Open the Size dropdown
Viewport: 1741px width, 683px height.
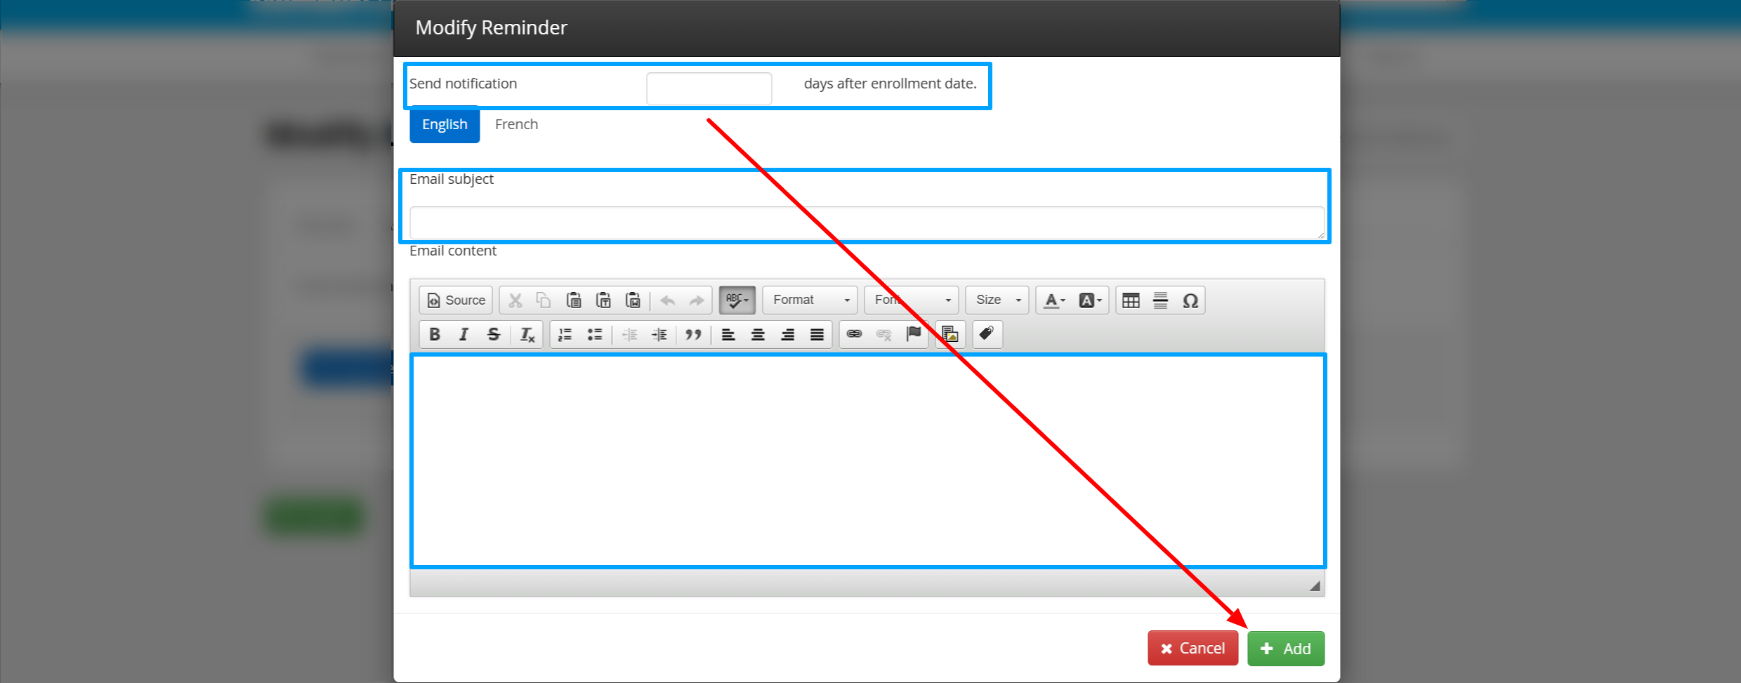(x=997, y=300)
